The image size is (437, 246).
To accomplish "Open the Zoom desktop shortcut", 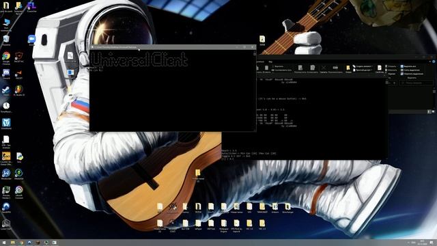I will point(31,39).
